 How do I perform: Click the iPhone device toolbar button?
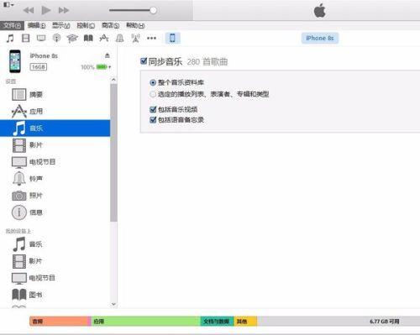pyautogui.click(x=172, y=38)
